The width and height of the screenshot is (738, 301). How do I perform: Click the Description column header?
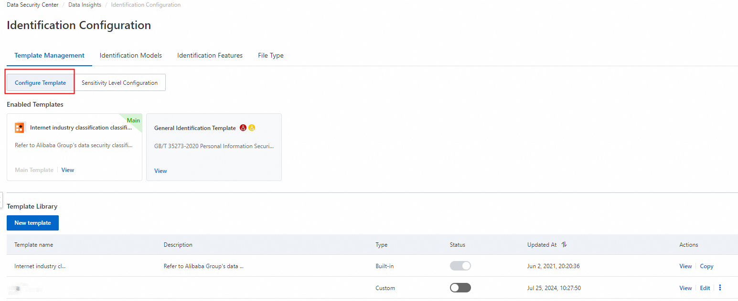click(178, 245)
